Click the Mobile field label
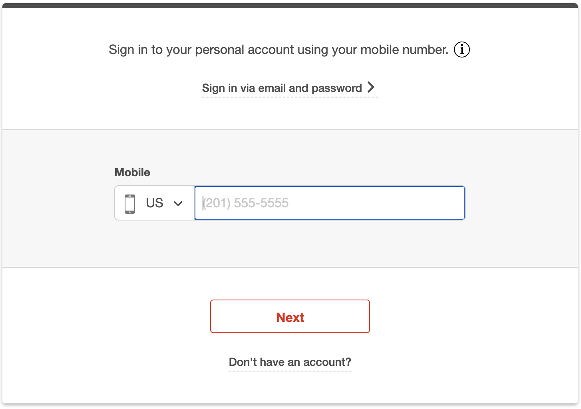This screenshot has height=409, width=581. (x=132, y=172)
